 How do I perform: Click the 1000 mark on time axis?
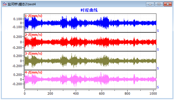[x=153, y=94]
